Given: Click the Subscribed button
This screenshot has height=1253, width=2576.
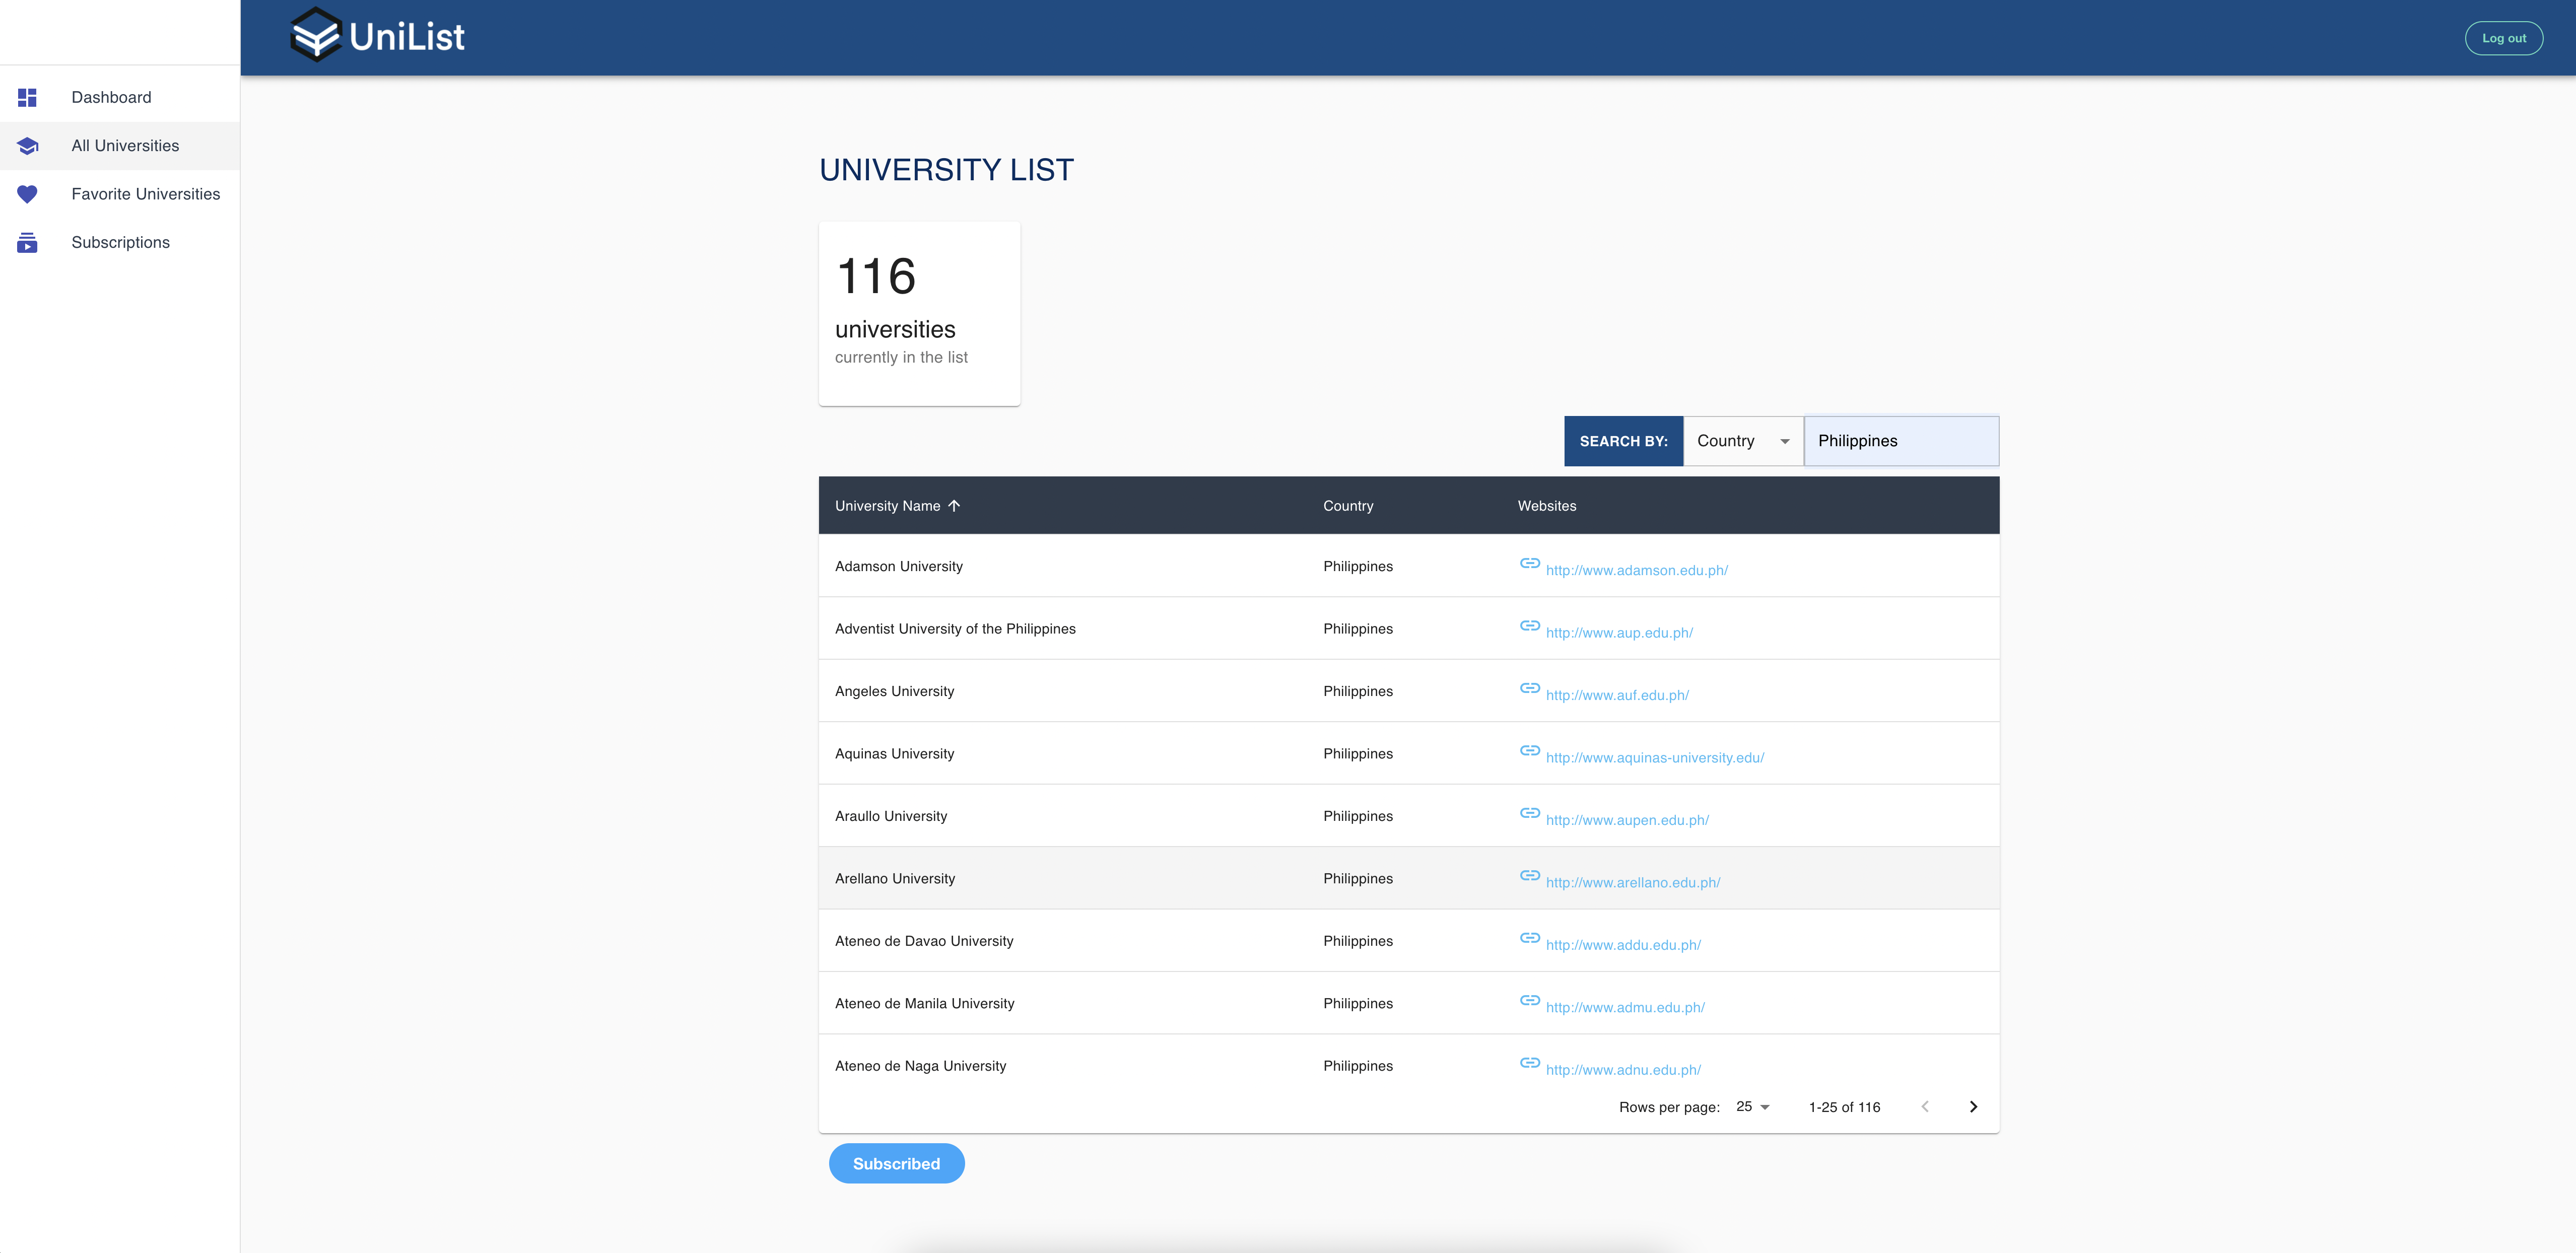Looking at the screenshot, I should coord(896,1164).
